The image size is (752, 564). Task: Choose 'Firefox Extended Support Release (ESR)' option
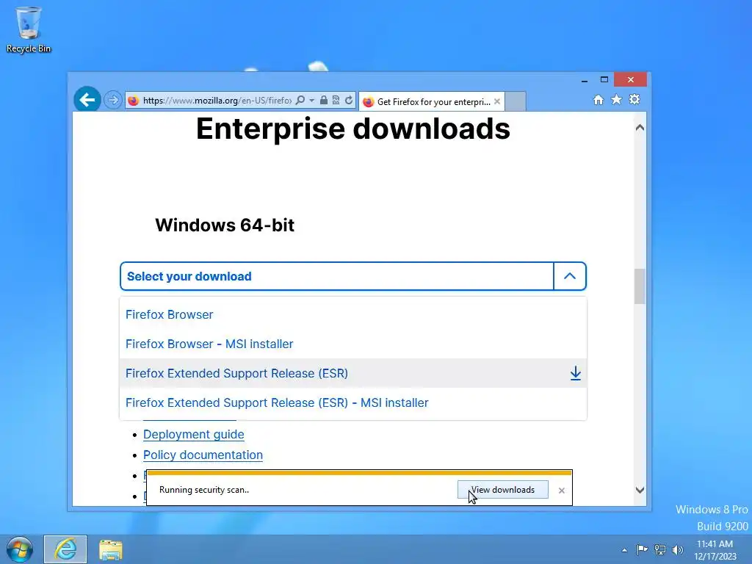(353, 373)
